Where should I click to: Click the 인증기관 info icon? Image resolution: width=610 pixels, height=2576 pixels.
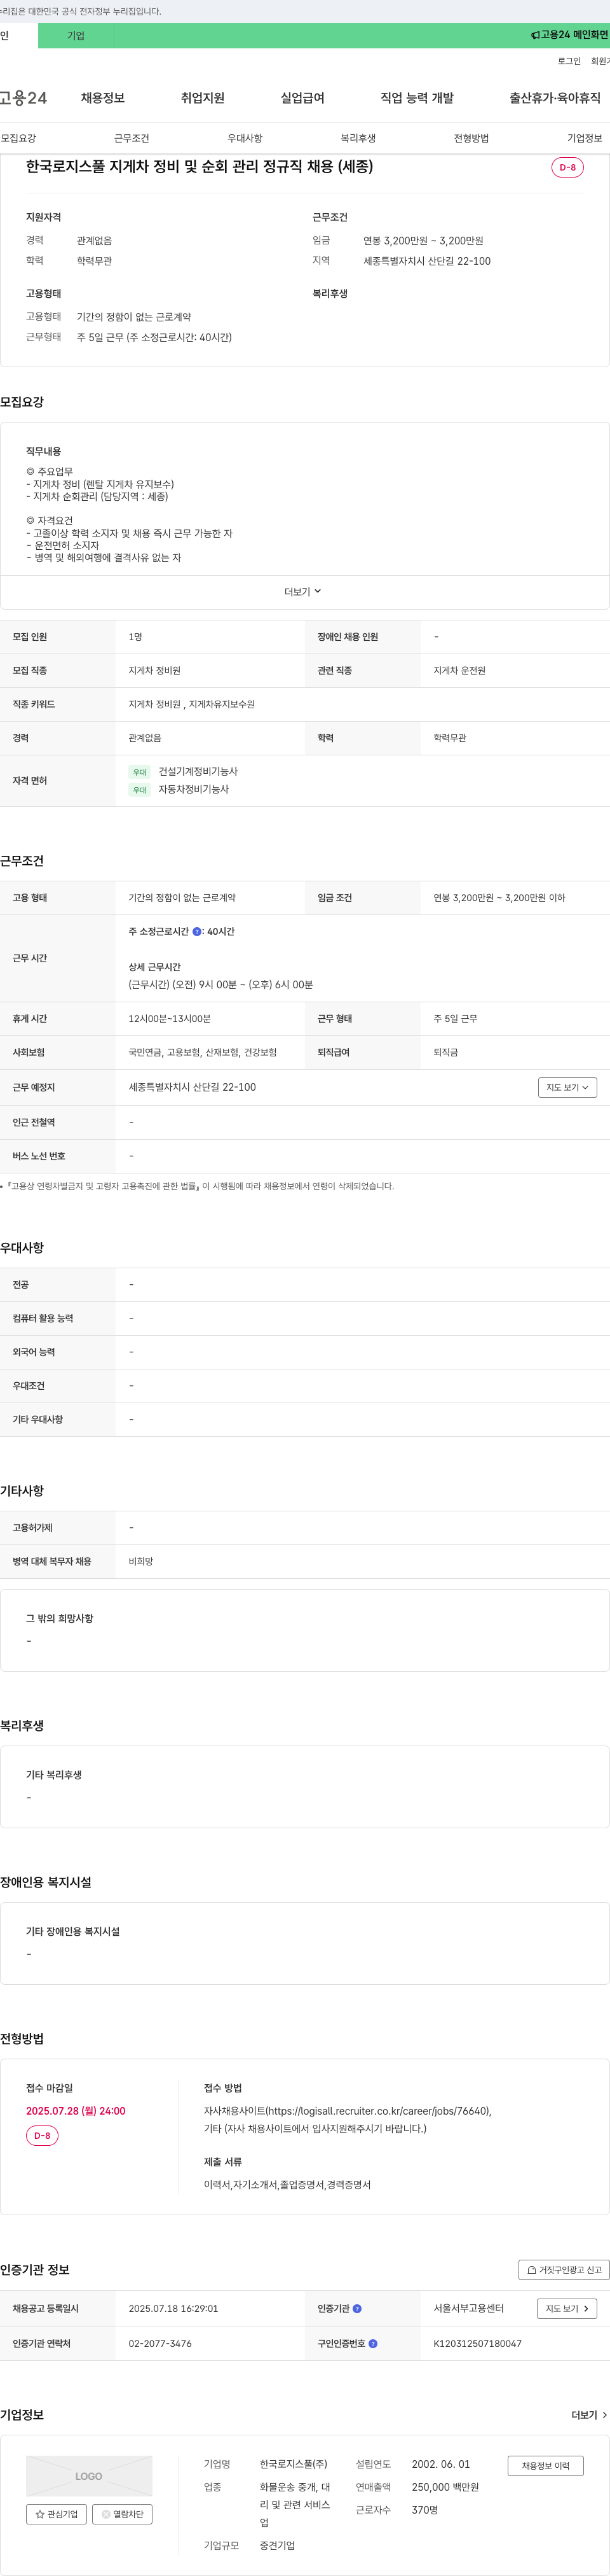tap(356, 2308)
